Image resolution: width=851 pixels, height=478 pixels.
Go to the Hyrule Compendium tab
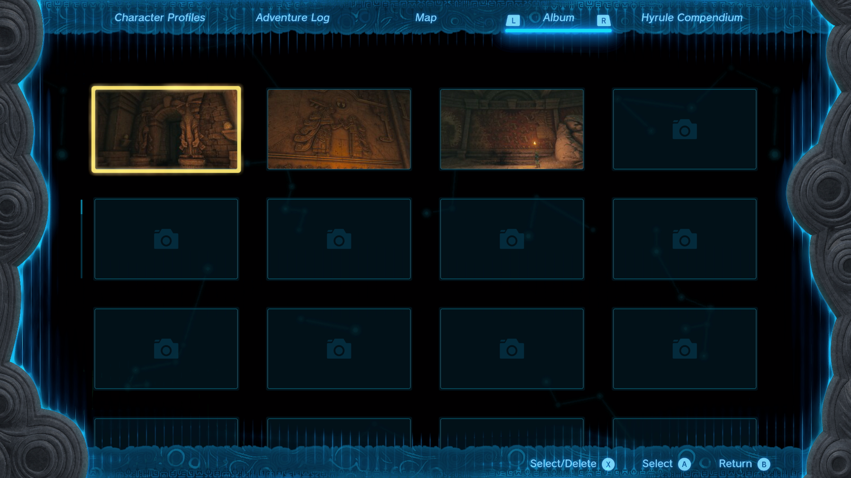coord(691,18)
